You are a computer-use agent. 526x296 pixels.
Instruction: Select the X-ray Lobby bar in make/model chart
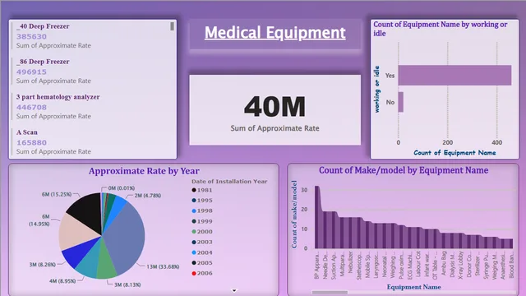tap(460, 241)
